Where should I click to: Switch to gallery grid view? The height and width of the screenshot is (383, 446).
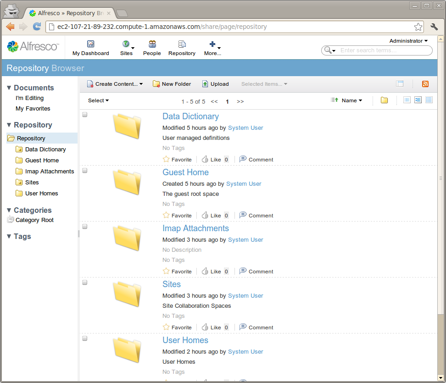429,100
